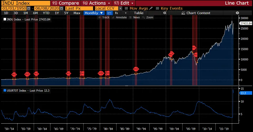Click the Last Px field
Viewport: 253px width, 132px height.
point(79,8)
